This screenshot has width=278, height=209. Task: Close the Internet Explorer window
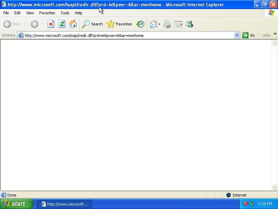[x=273, y=5]
